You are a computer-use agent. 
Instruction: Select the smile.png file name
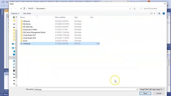click(26, 43)
